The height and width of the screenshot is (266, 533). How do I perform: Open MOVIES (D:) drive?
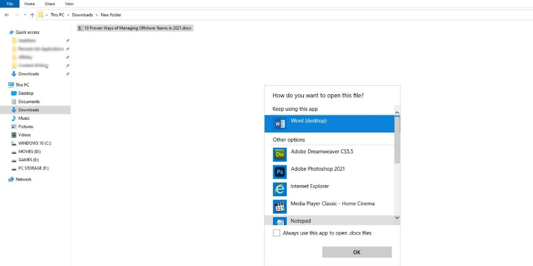(x=29, y=151)
